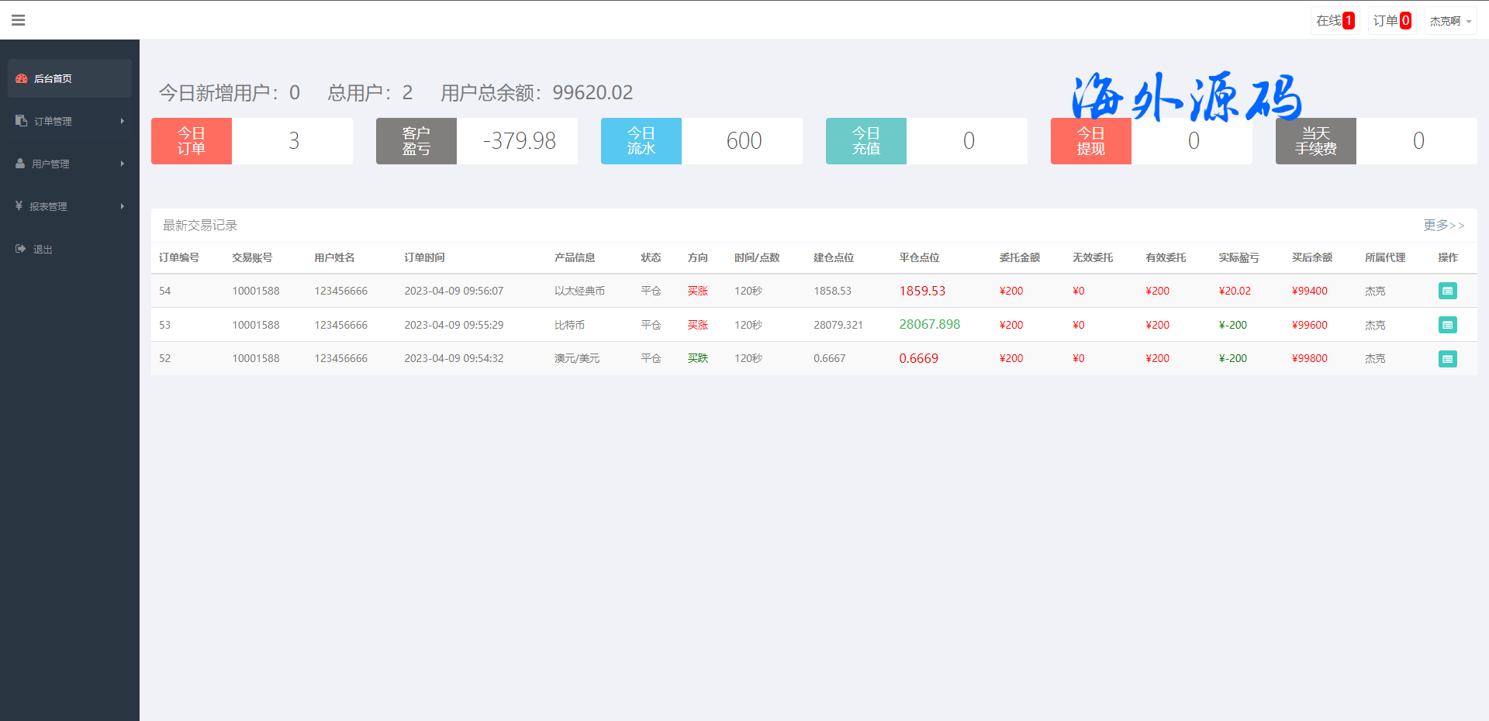Go to 后台首页 in the sidebar
Viewport: 1489px width, 721px height.
point(53,78)
